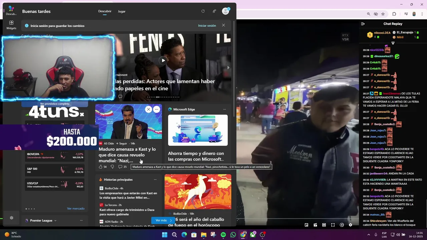The image size is (427, 240).
Task: Open options menu of Microsoft Edge card
Action: [x=225, y=109]
